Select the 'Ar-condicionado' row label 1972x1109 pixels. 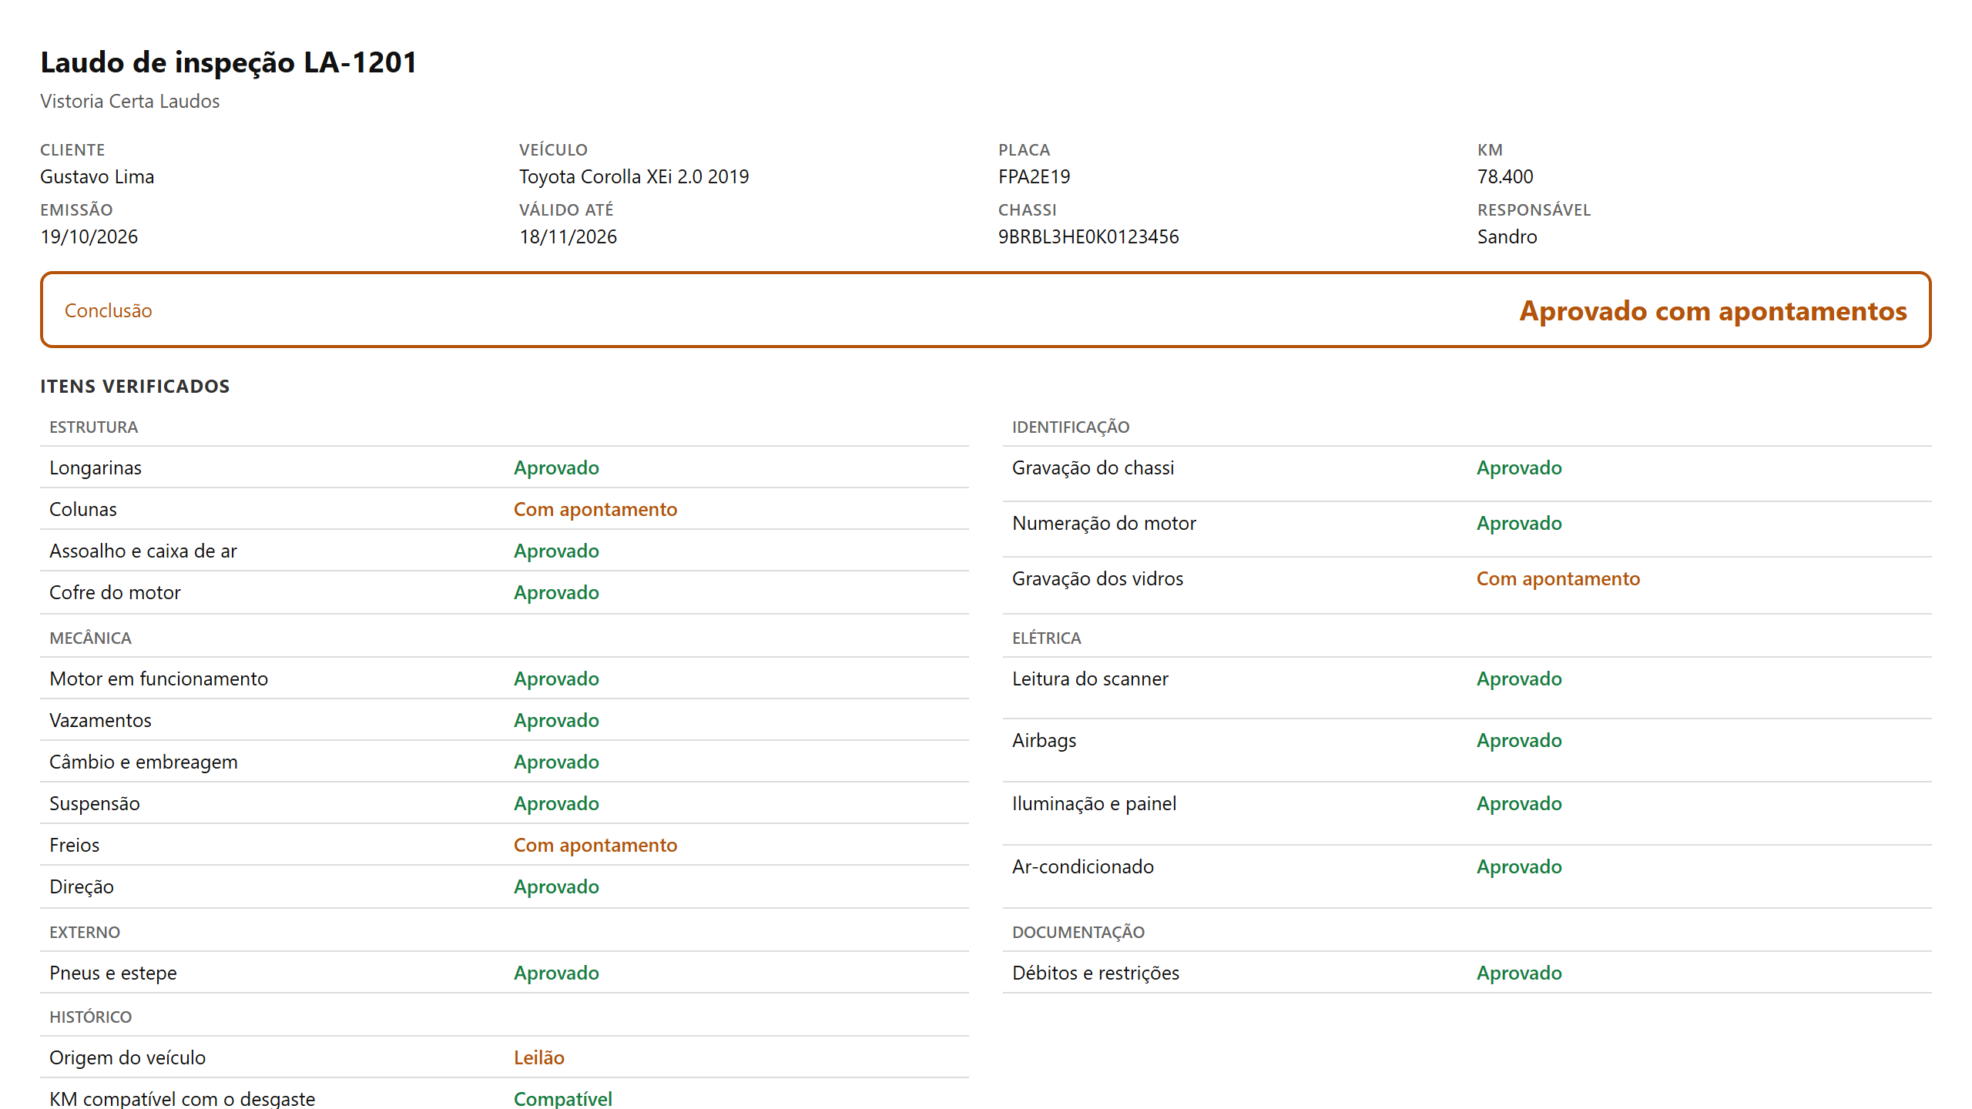click(1083, 866)
